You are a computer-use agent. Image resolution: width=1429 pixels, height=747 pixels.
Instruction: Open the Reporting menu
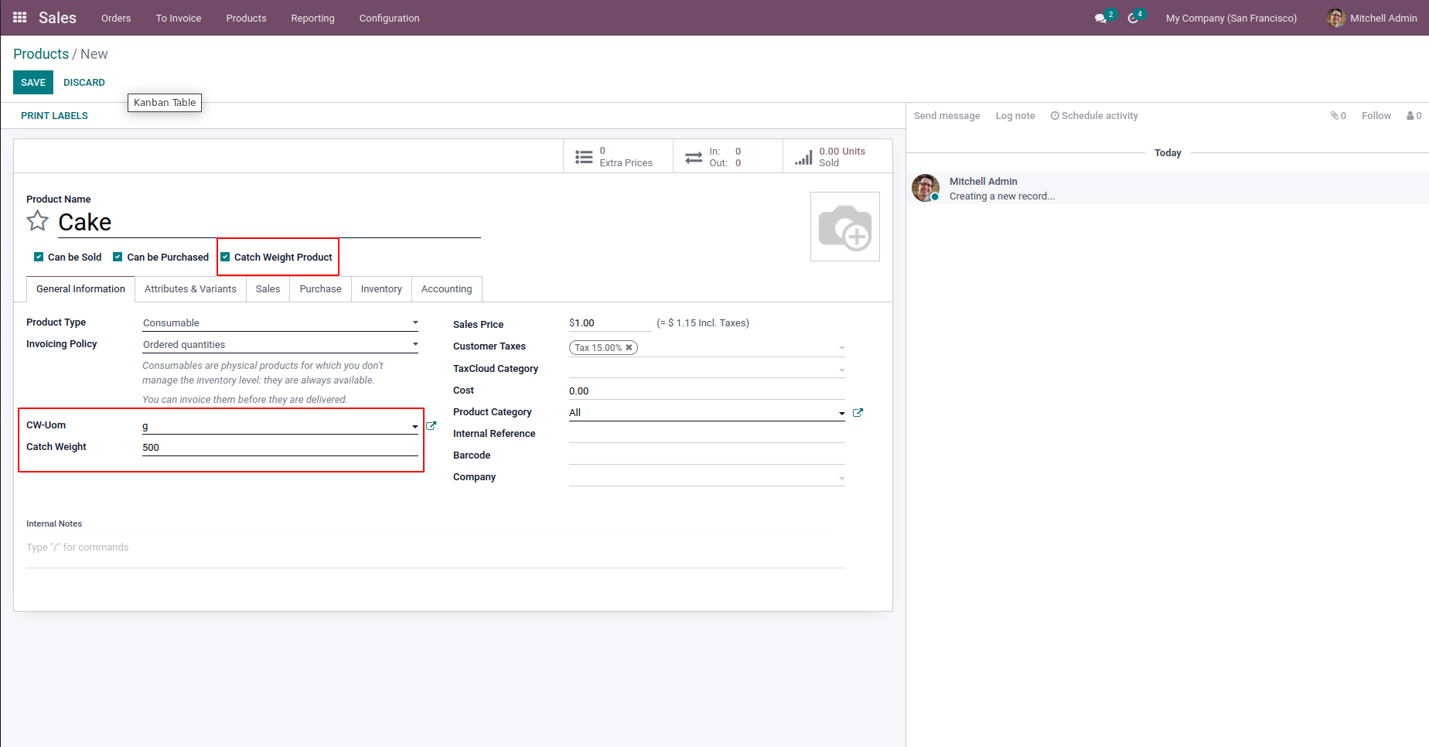[312, 18]
